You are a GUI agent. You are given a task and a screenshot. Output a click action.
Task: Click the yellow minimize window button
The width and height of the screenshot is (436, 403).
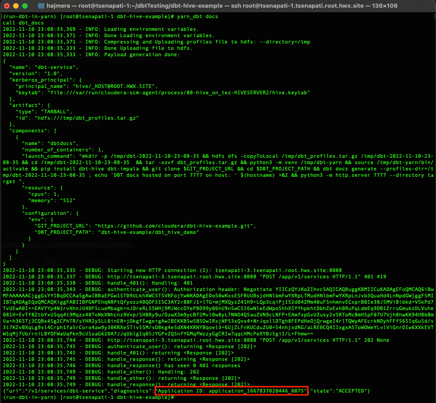16,6
